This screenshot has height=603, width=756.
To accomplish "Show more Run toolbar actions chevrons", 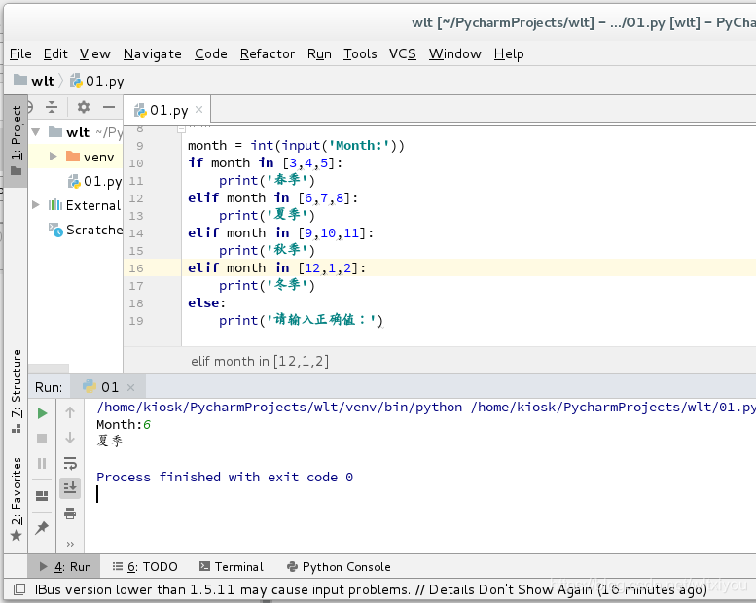I will point(70,545).
